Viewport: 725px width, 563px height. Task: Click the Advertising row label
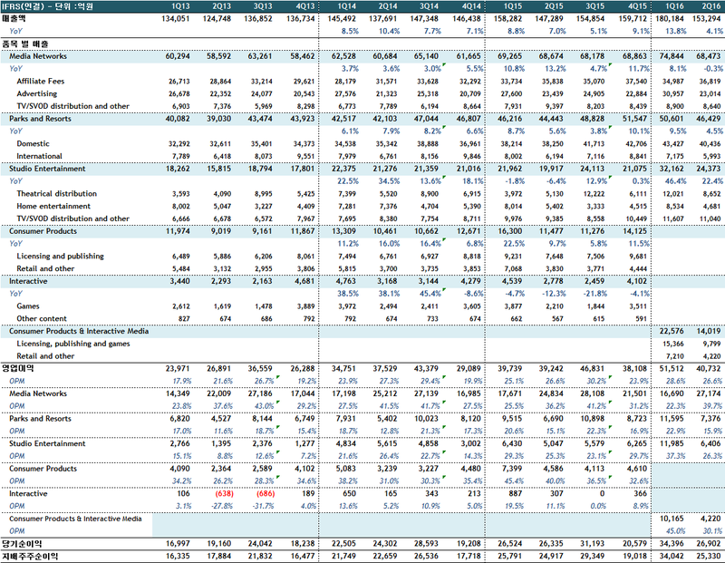(36, 94)
